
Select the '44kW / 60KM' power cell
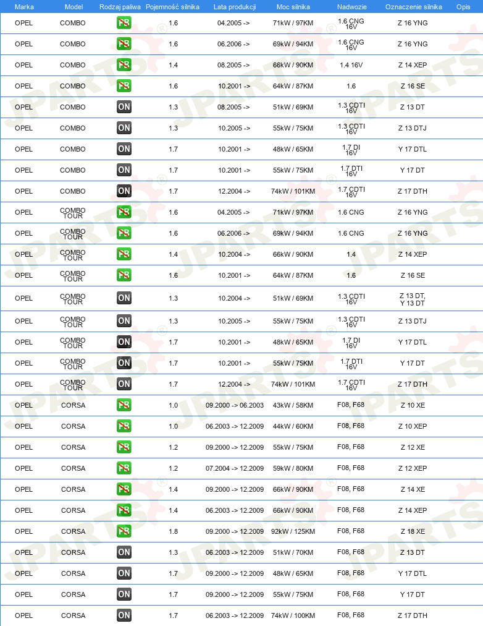click(293, 426)
